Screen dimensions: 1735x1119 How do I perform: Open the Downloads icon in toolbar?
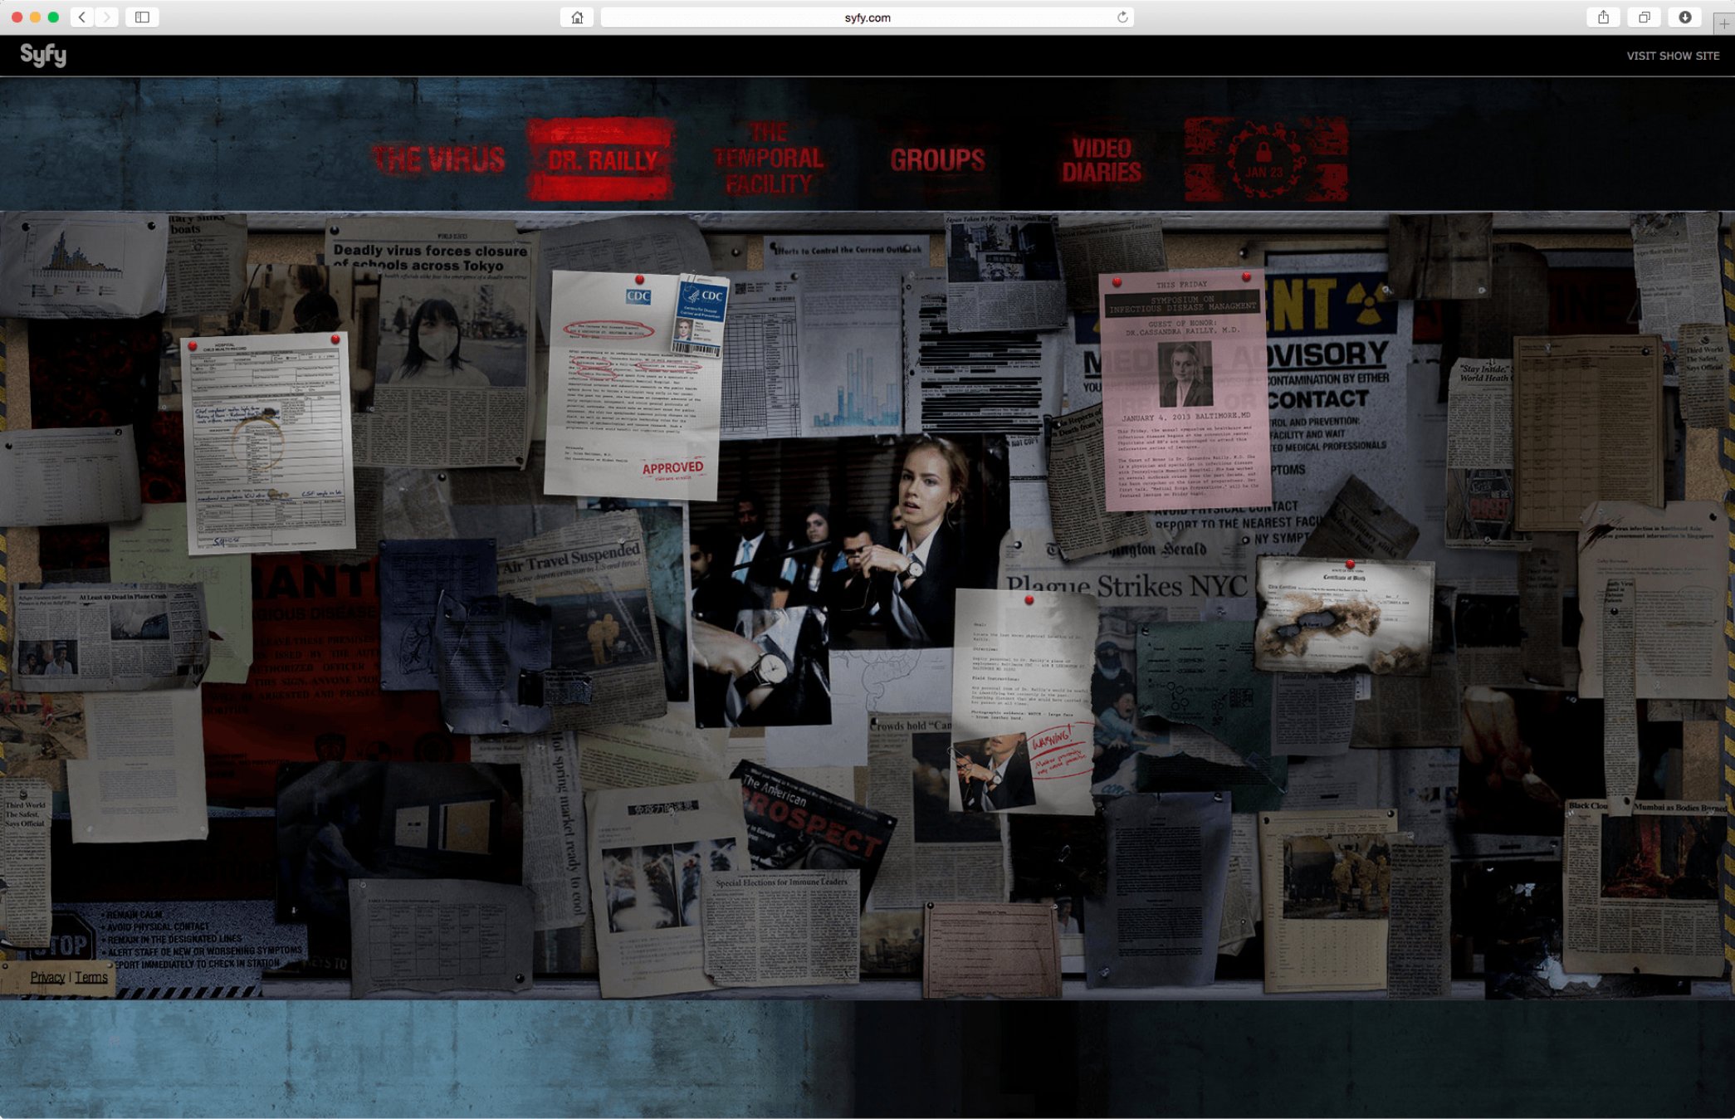click(1684, 17)
